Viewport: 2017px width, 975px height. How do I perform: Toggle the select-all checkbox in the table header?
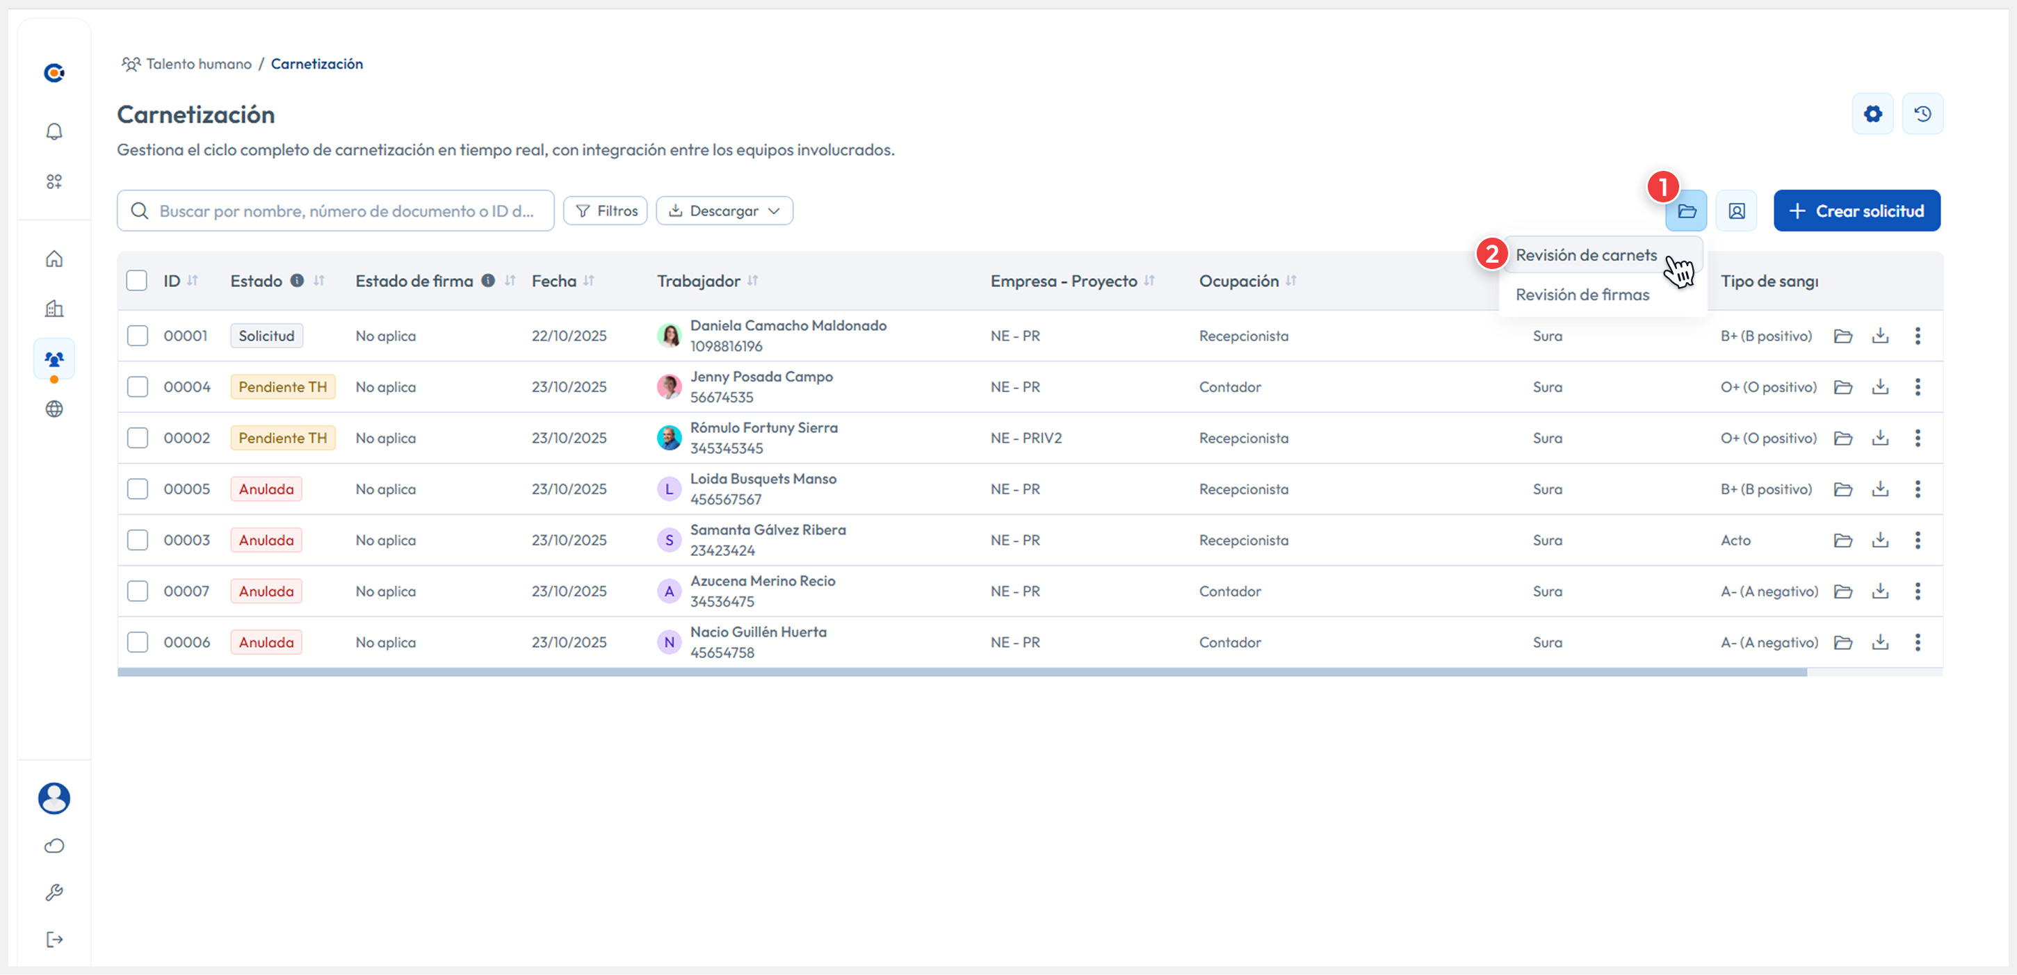(x=137, y=281)
